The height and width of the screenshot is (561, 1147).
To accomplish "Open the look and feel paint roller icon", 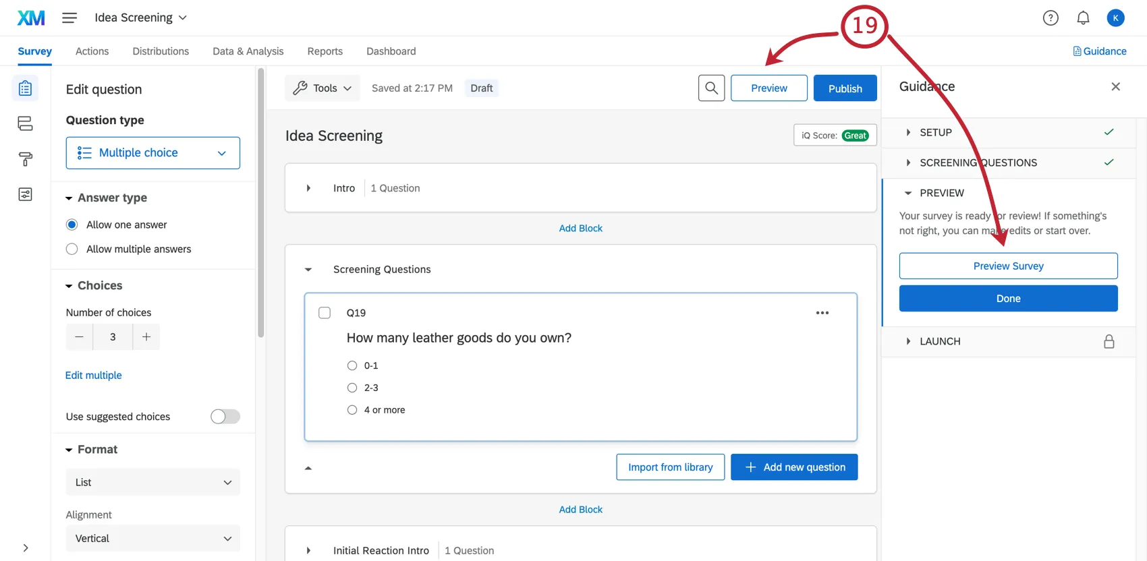I will [25, 159].
